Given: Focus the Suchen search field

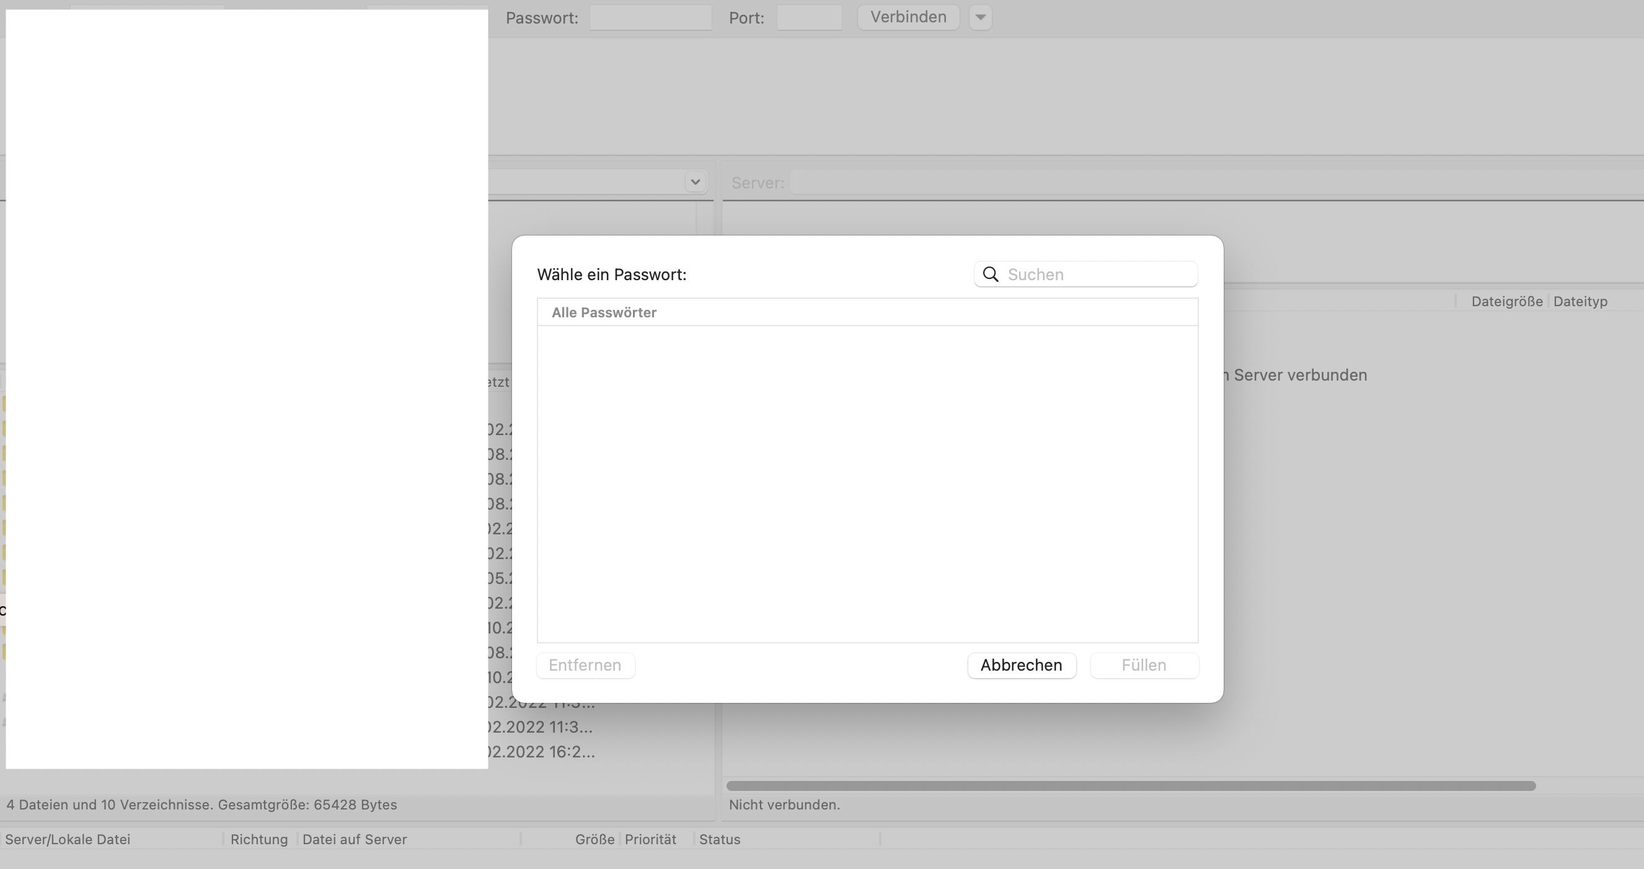Looking at the screenshot, I should click(1085, 275).
